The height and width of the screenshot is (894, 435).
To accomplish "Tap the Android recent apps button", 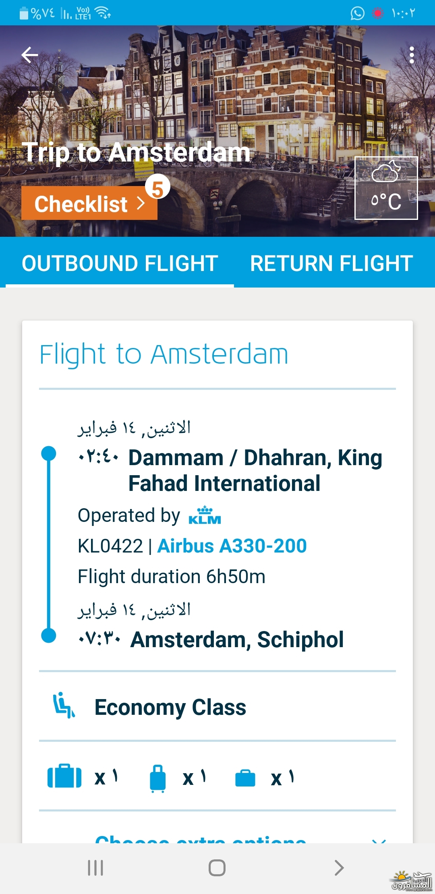I will 95,868.
